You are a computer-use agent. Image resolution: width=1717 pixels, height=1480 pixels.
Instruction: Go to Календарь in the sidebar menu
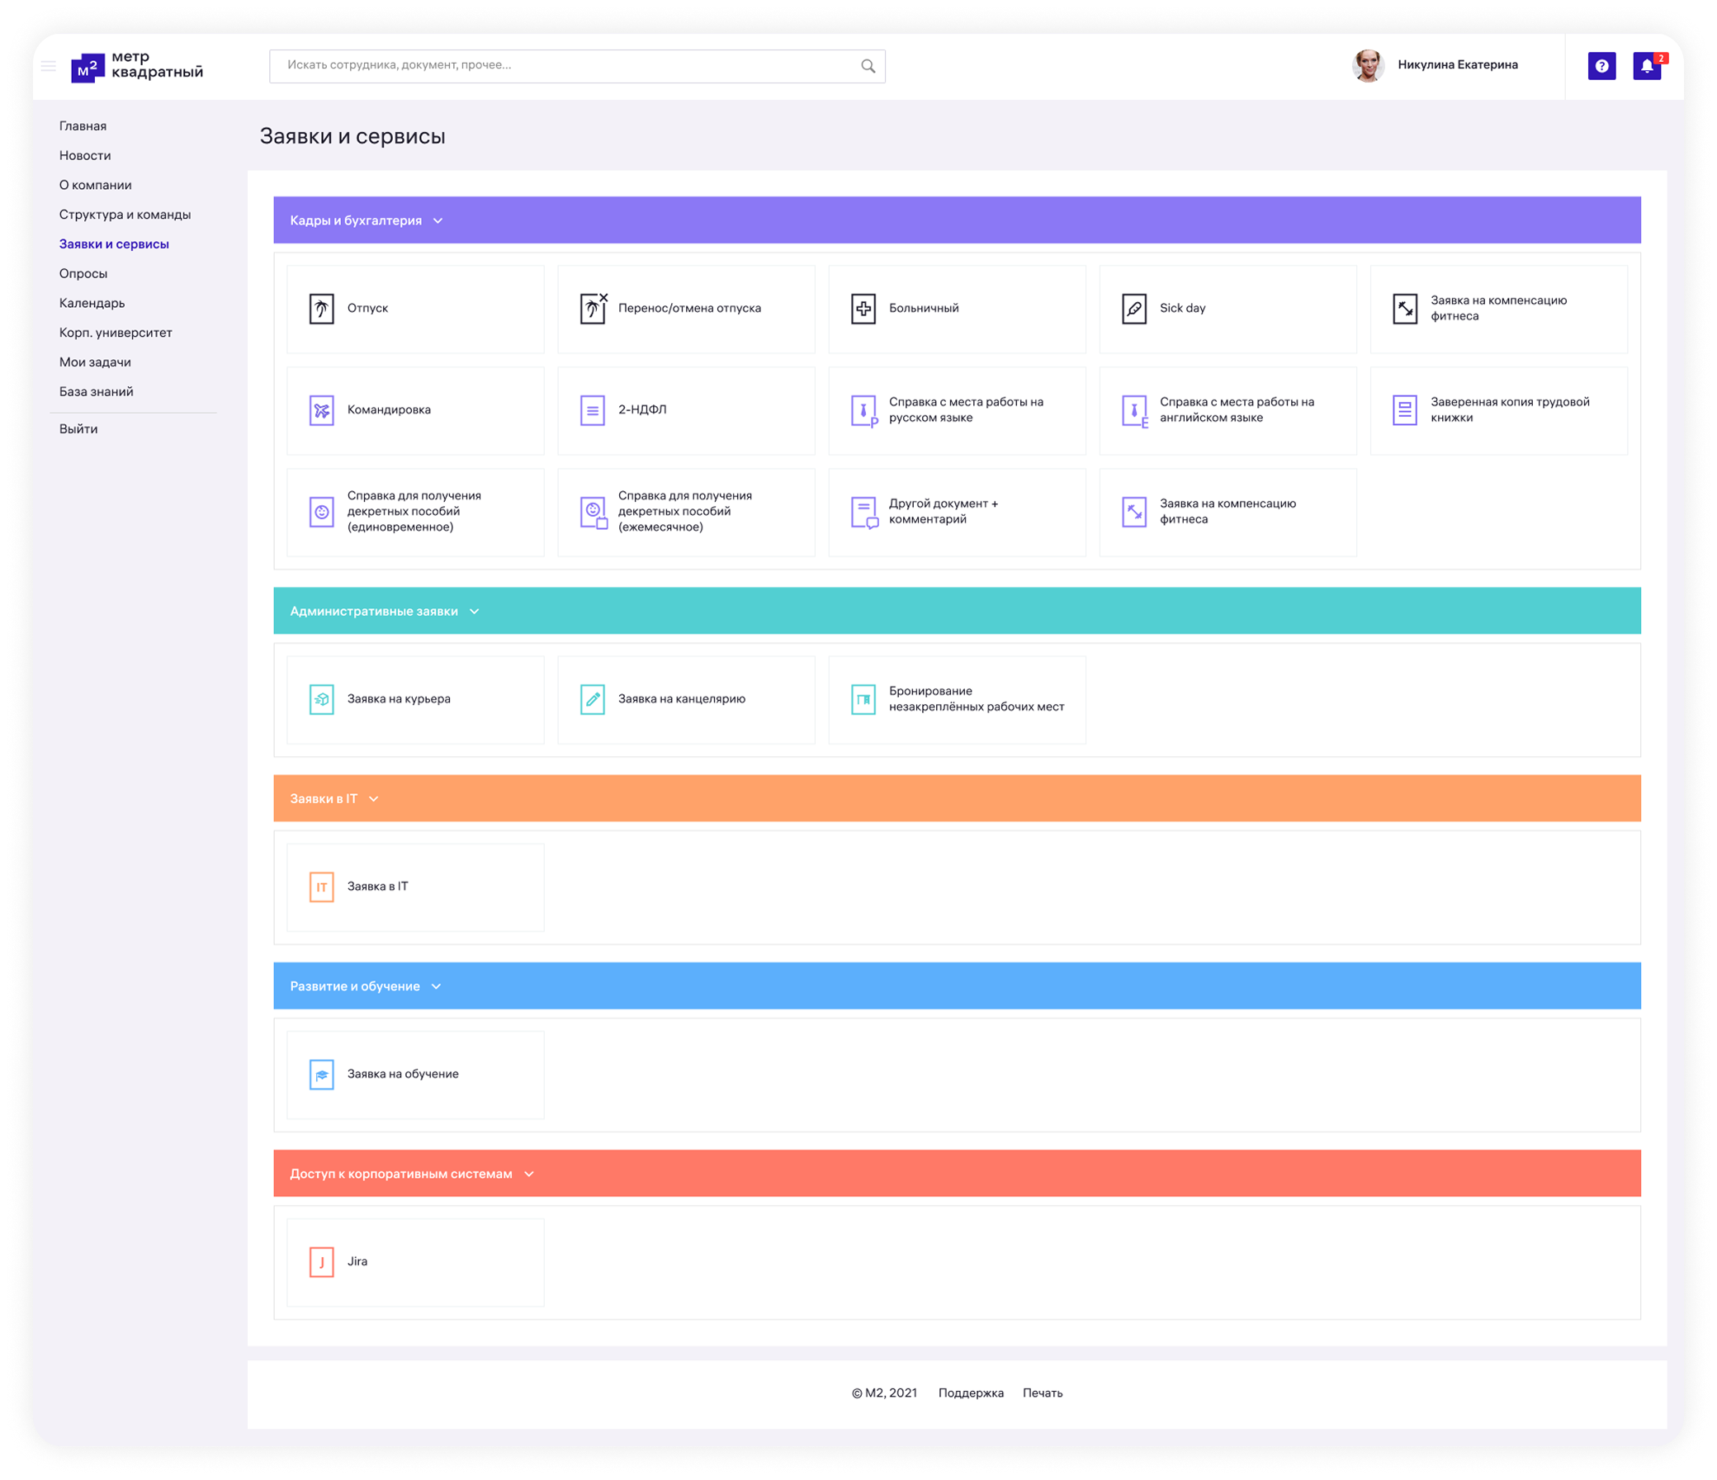[92, 303]
